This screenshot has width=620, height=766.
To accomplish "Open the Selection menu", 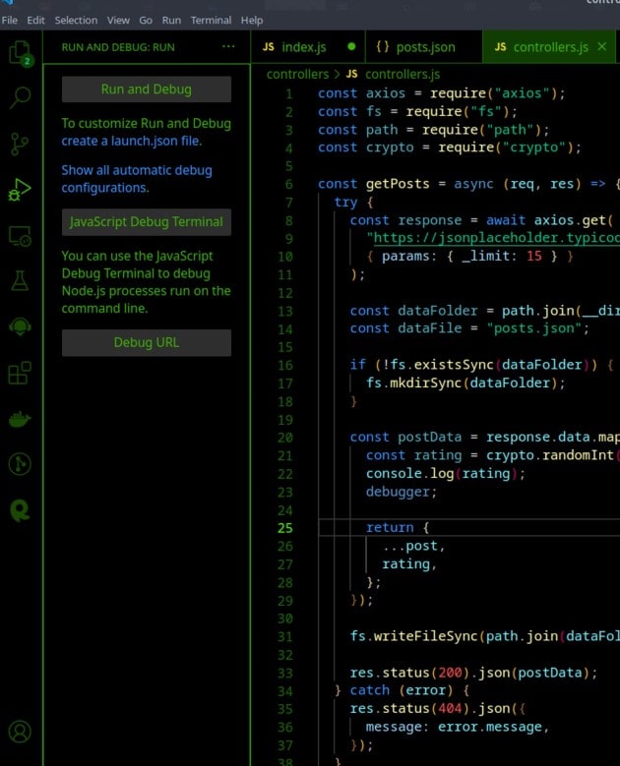I will (76, 20).
